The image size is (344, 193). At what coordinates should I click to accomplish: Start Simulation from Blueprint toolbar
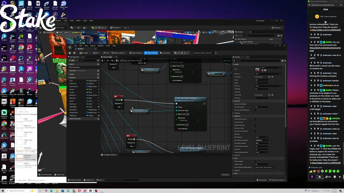coord(165,53)
